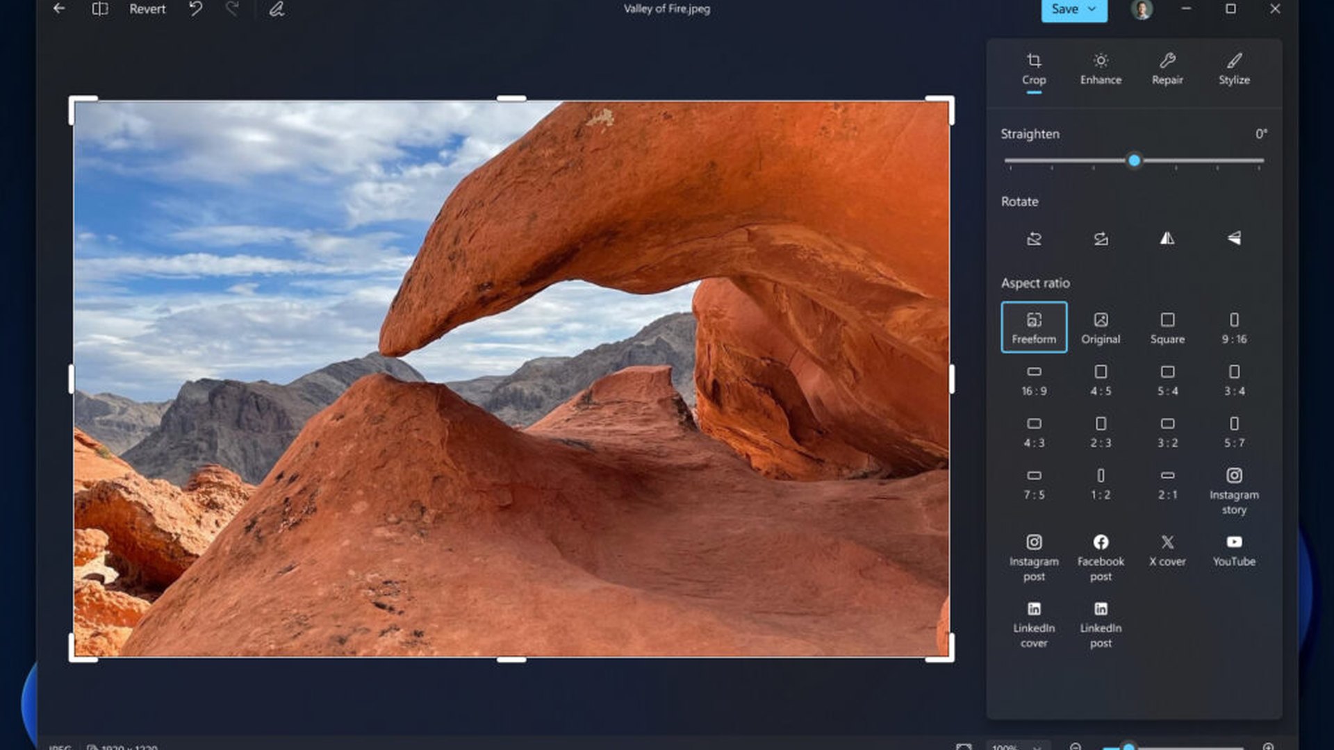Apply LinkedIn post crop preset
Screen dimensions: 1334x750
(x=1101, y=624)
